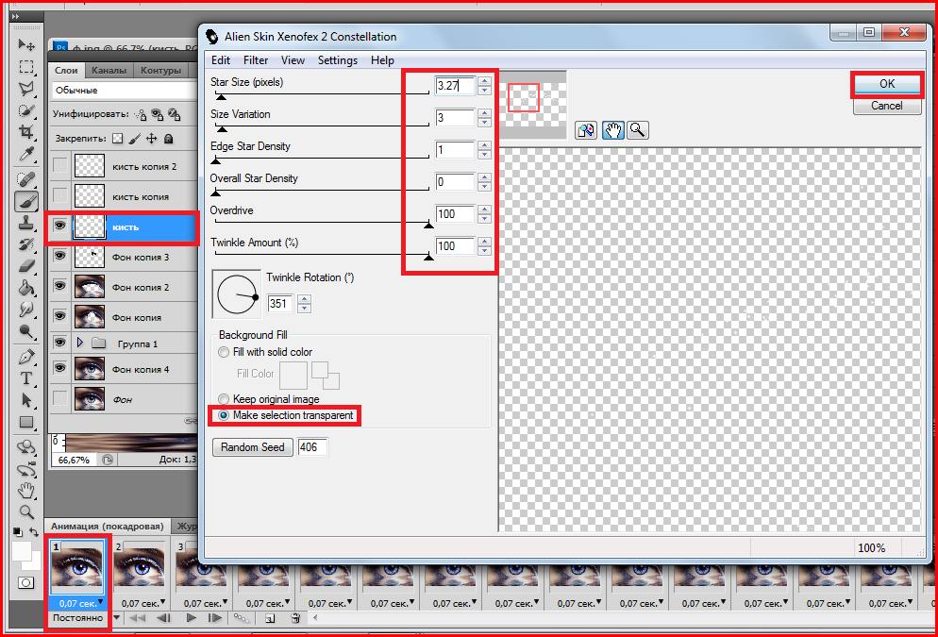The image size is (938, 637).
Task: Click the tween frames icon
Action: tap(241, 618)
